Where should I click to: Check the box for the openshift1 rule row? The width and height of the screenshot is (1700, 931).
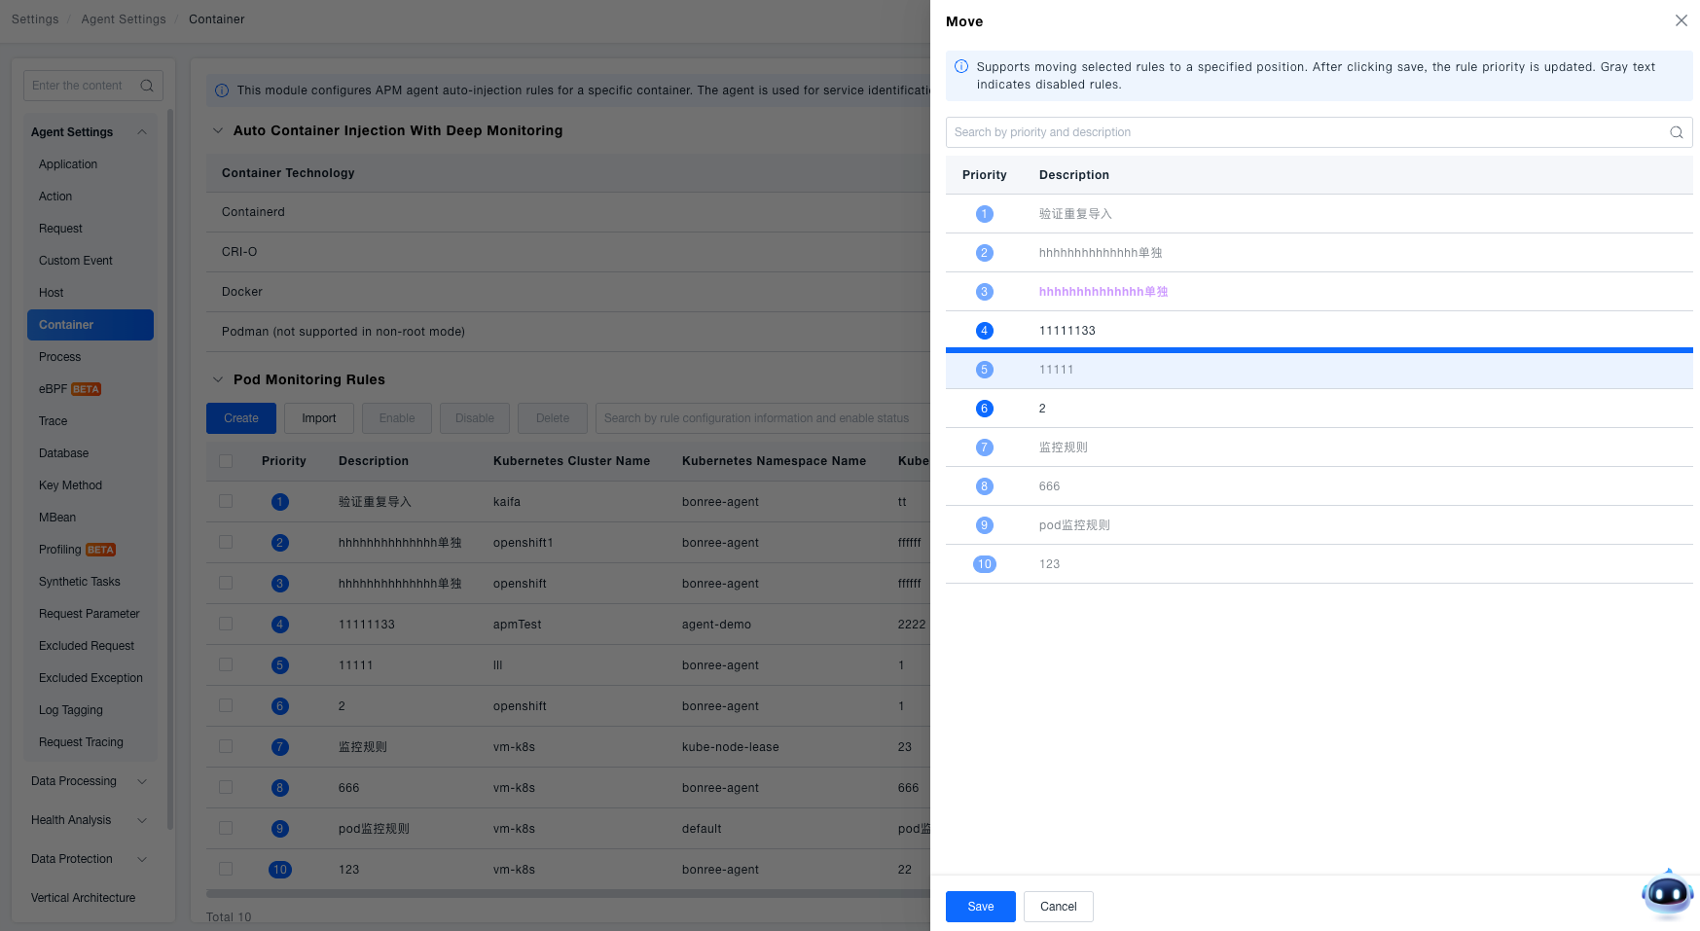coord(226,542)
